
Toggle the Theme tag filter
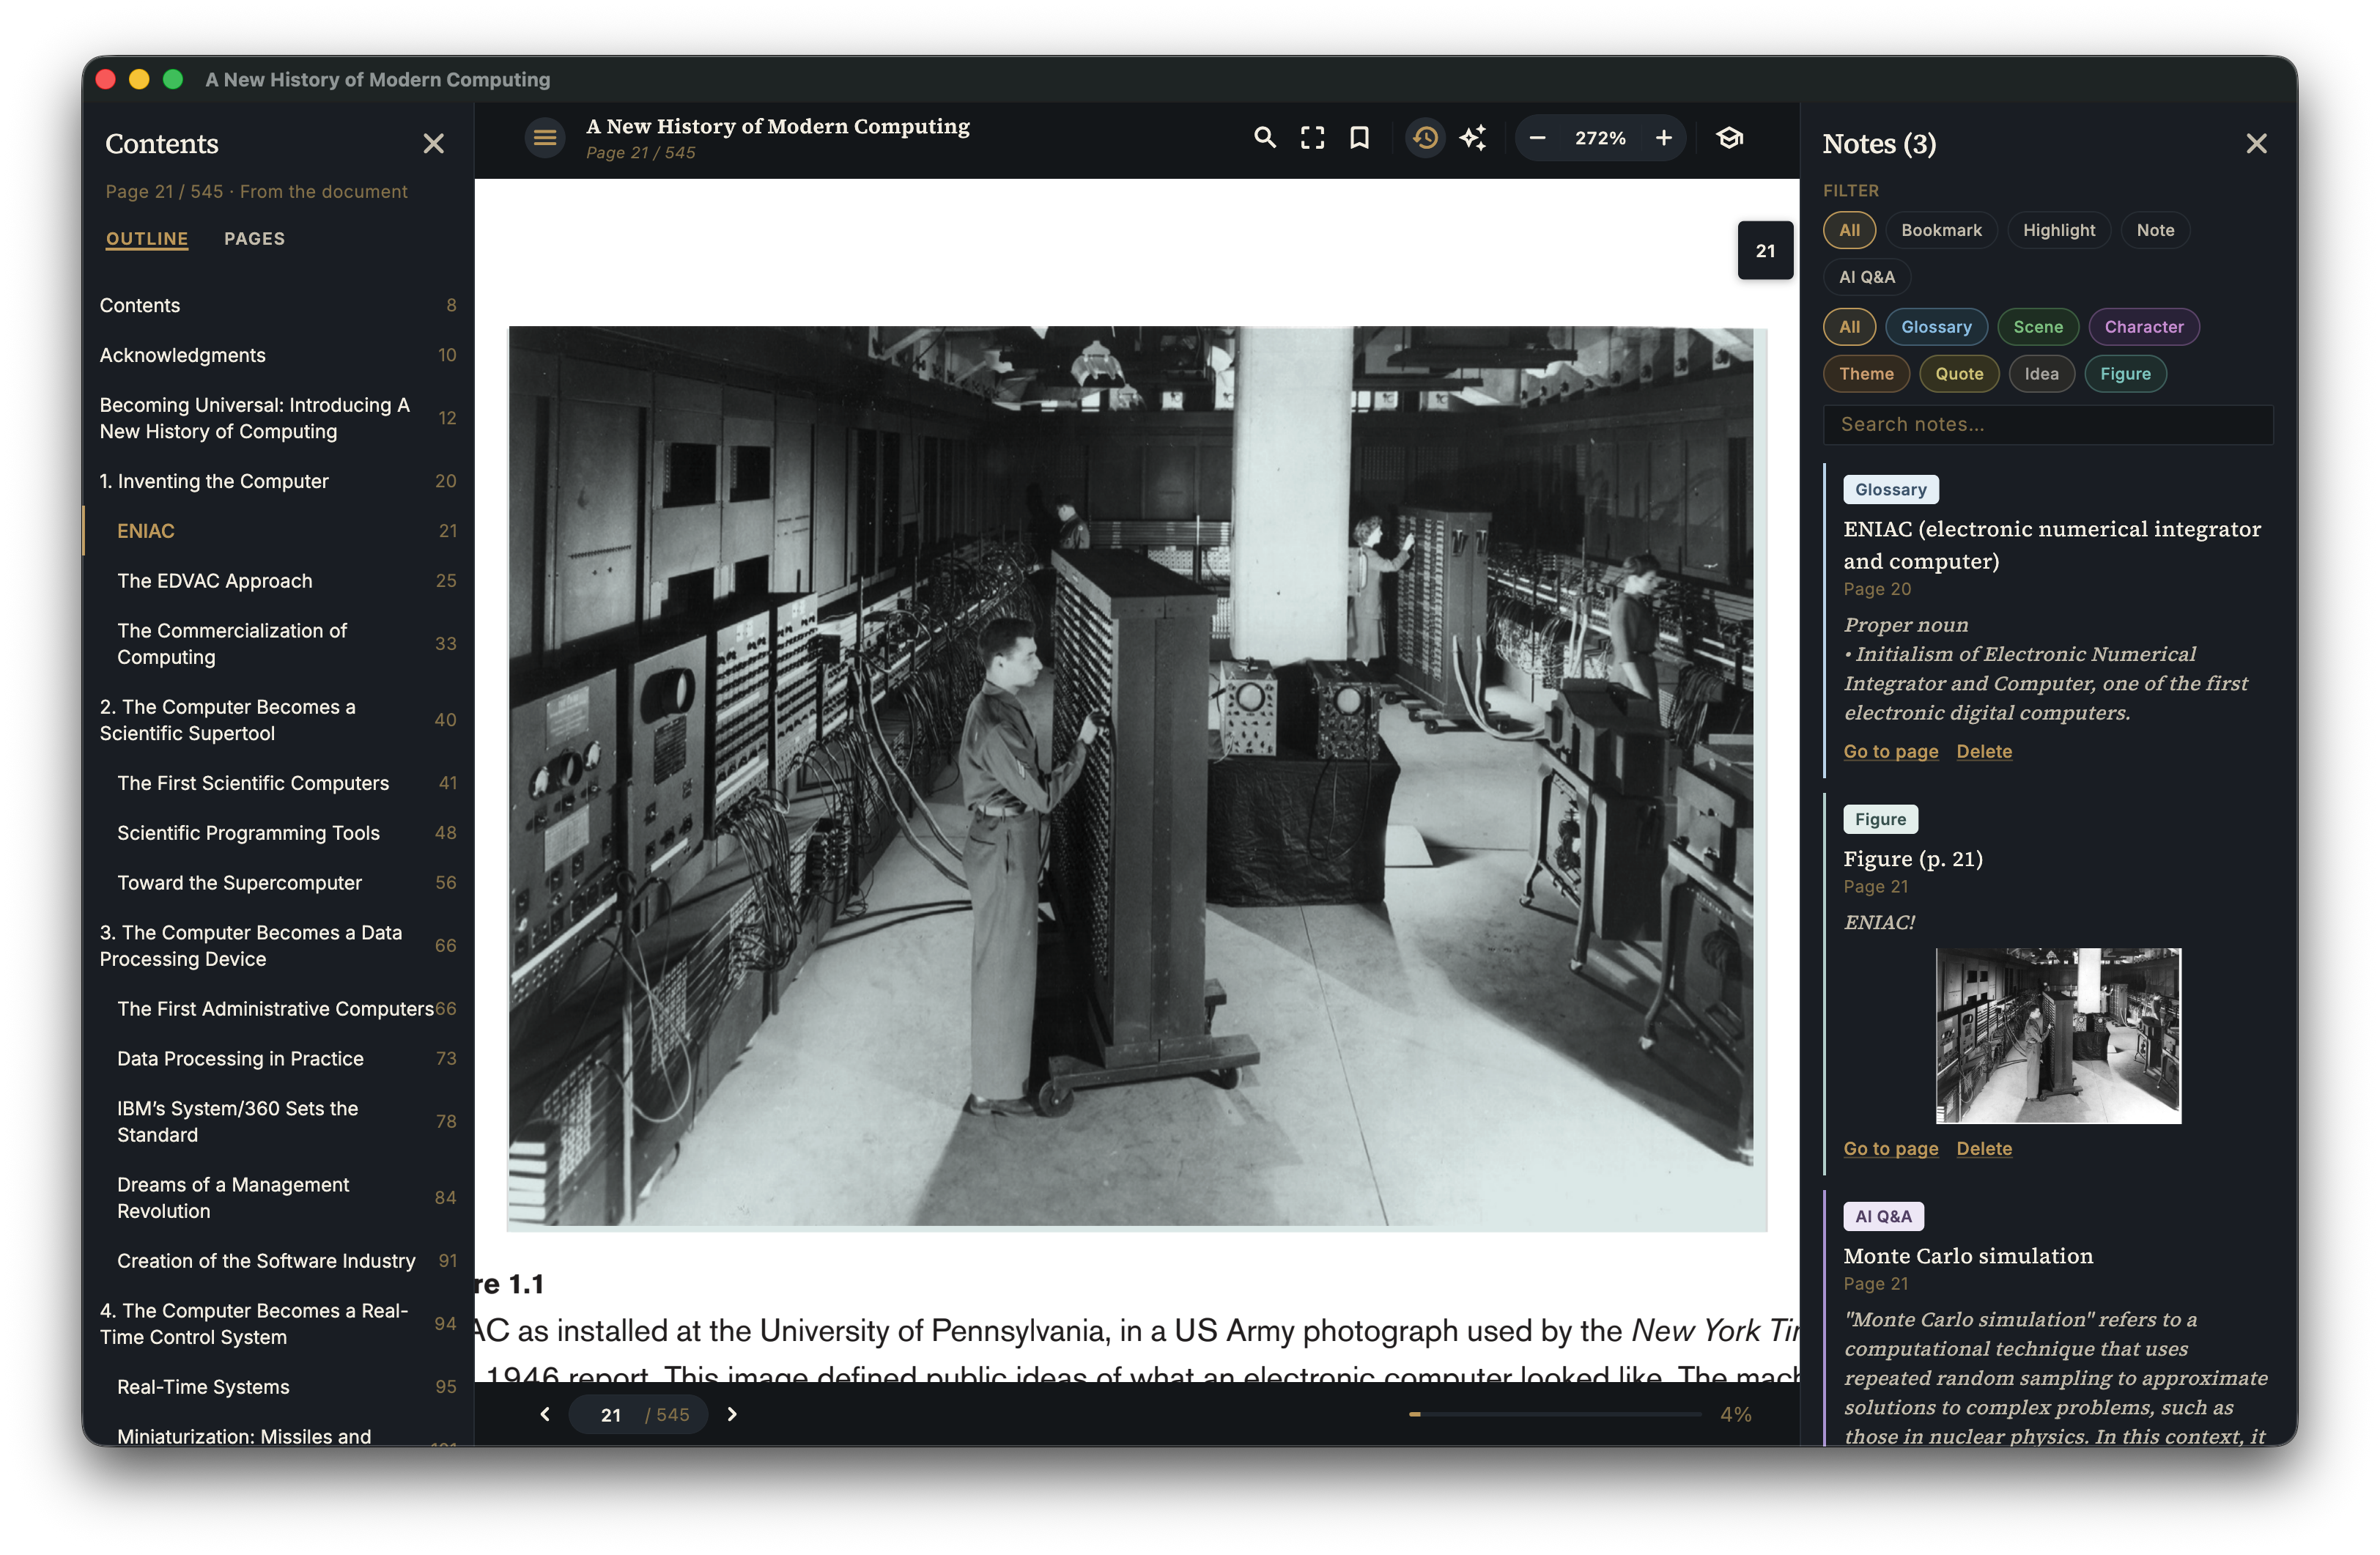1866,374
